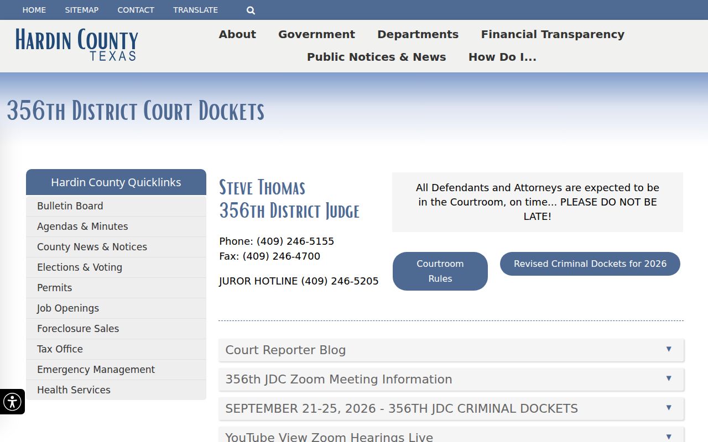Click the TRANSLATE link
The width and height of the screenshot is (708, 442).
point(195,10)
